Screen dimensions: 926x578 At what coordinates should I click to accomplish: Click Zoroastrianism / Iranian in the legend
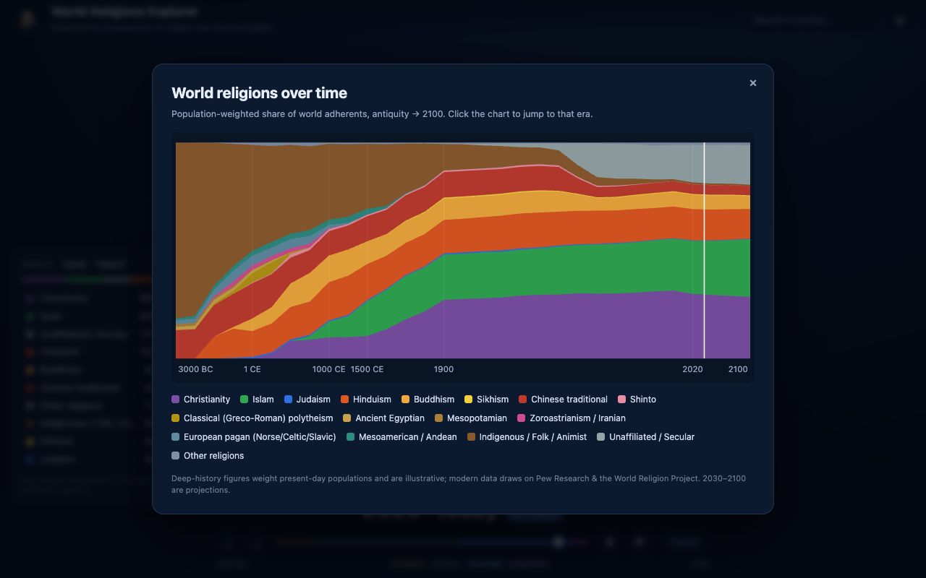tap(572, 418)
